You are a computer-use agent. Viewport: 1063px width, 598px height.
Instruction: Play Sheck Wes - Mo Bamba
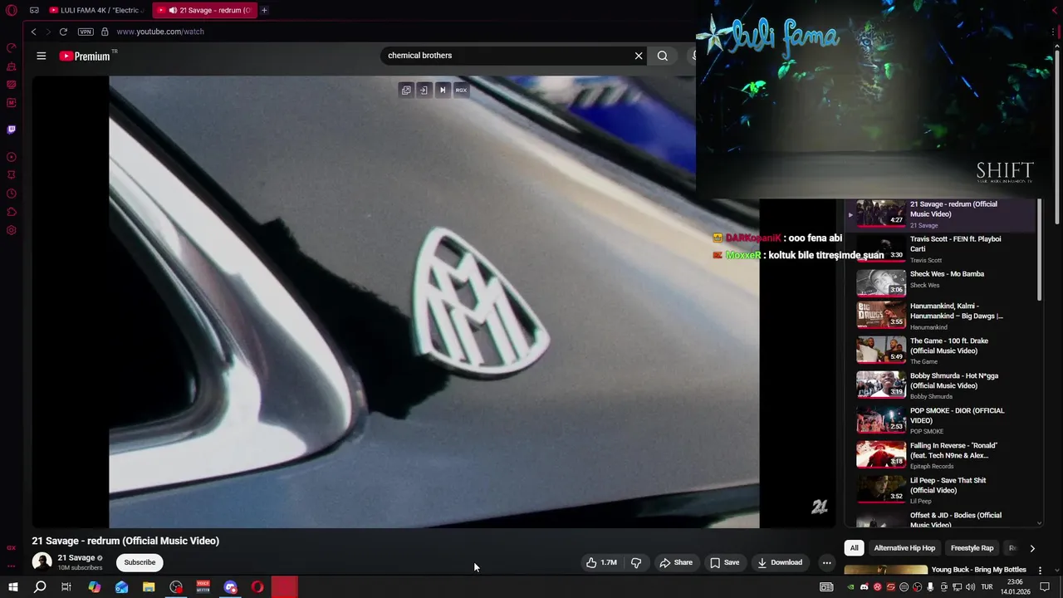pos(940,282)
